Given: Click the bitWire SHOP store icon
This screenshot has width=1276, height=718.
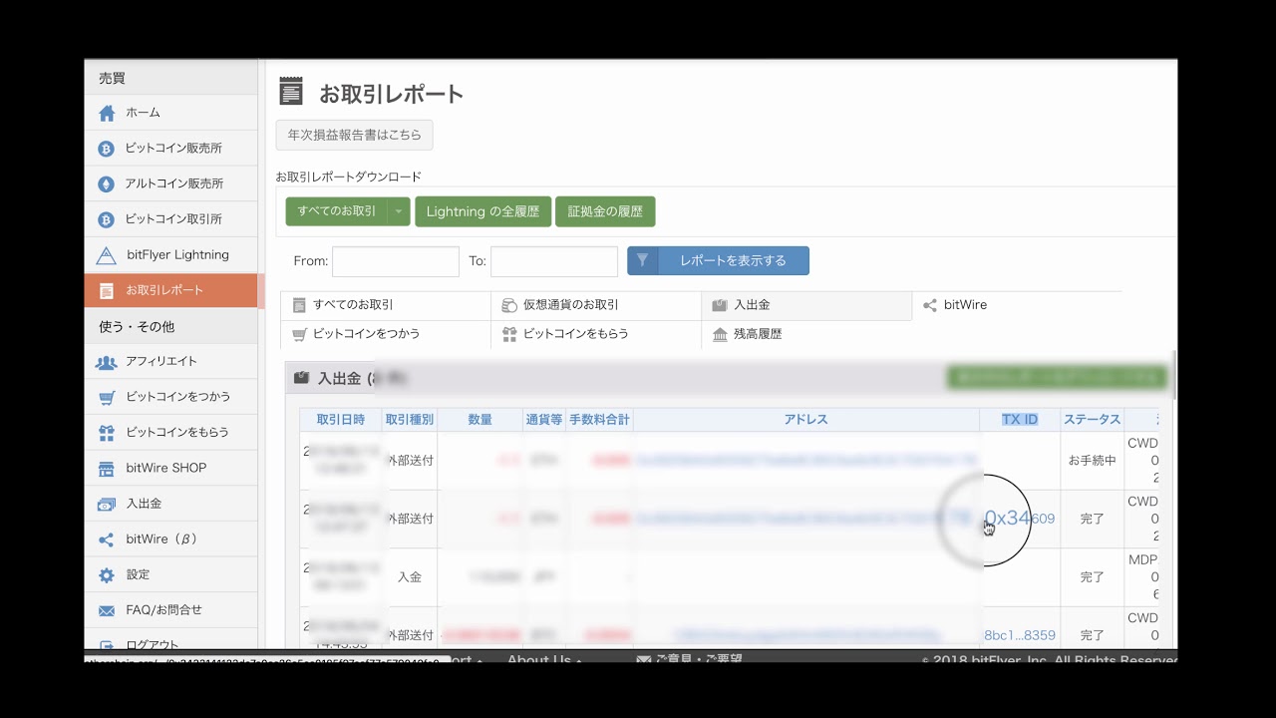Looking at the screenshot, I should 107,469.
